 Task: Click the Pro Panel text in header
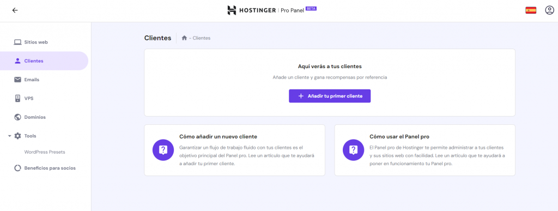[292, 10]
